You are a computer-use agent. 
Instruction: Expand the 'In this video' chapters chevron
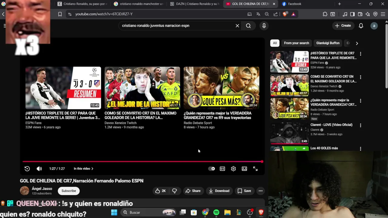(92, 169)
